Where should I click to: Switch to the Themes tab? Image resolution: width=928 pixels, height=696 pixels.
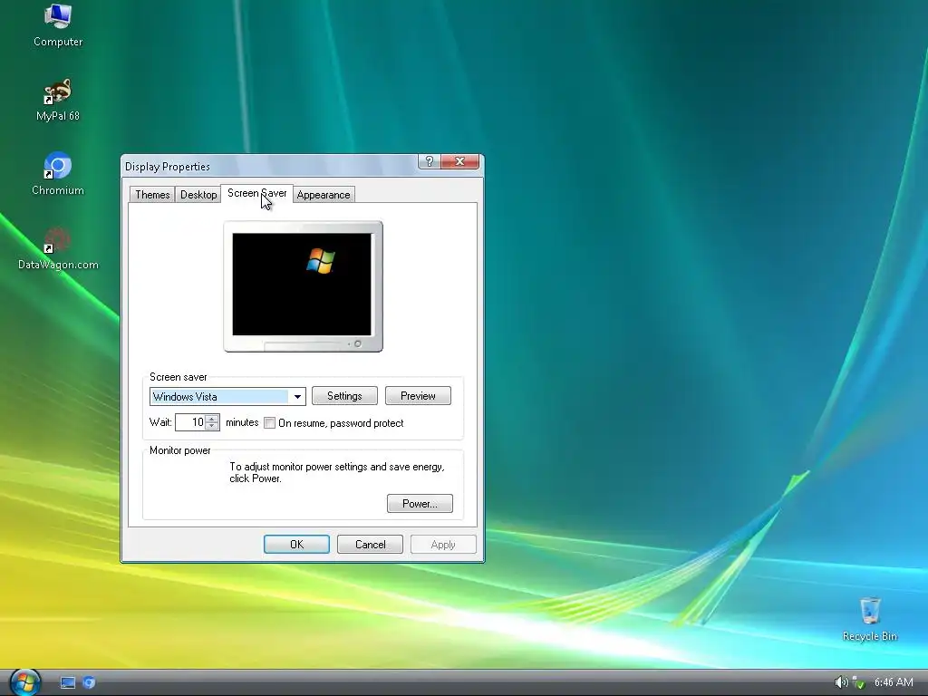click(x=152, y=195)
